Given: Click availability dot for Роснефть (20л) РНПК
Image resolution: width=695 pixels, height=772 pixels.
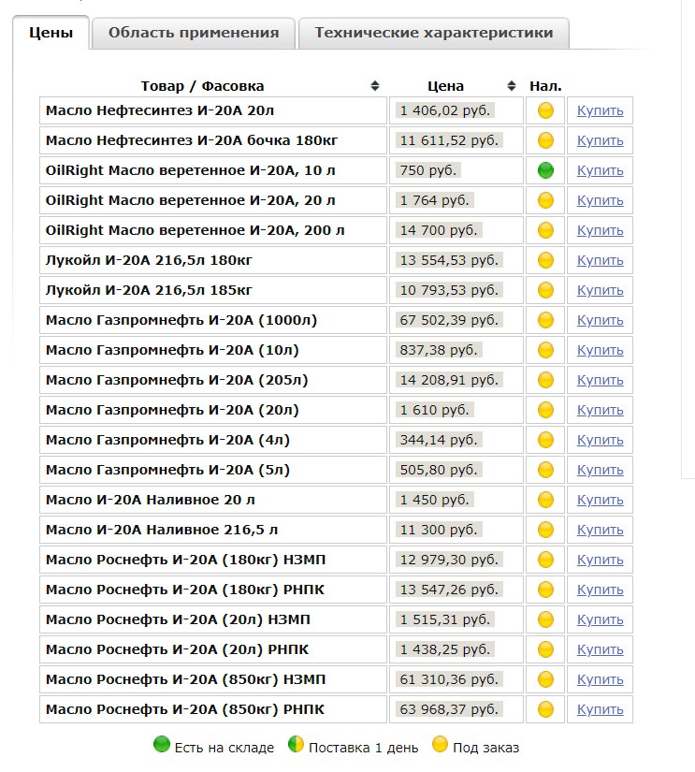Looking at the screenshot, I should click(x=545, y=649).
